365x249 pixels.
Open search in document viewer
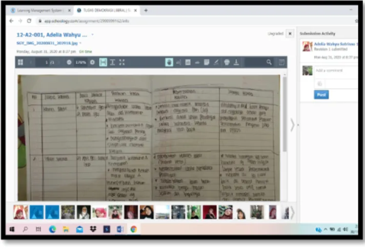tap(269, 62)
